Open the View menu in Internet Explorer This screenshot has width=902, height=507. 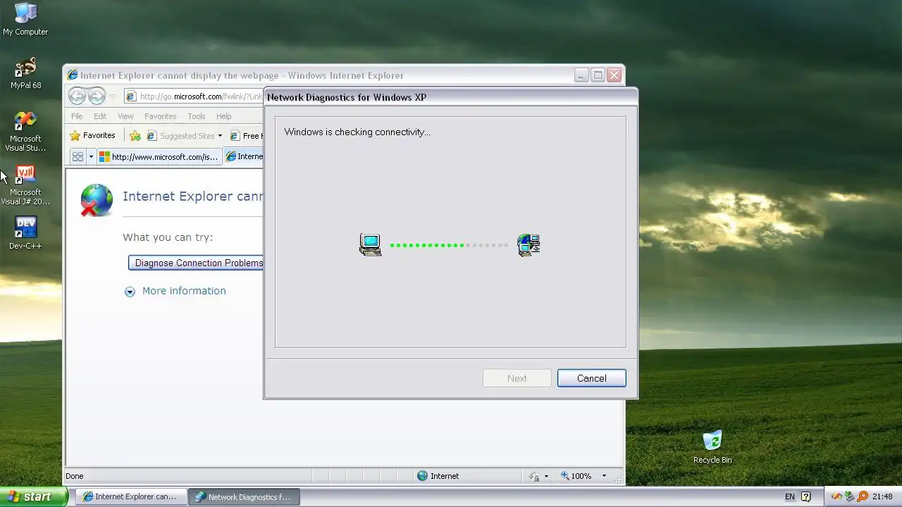click(x=125, y=116)
